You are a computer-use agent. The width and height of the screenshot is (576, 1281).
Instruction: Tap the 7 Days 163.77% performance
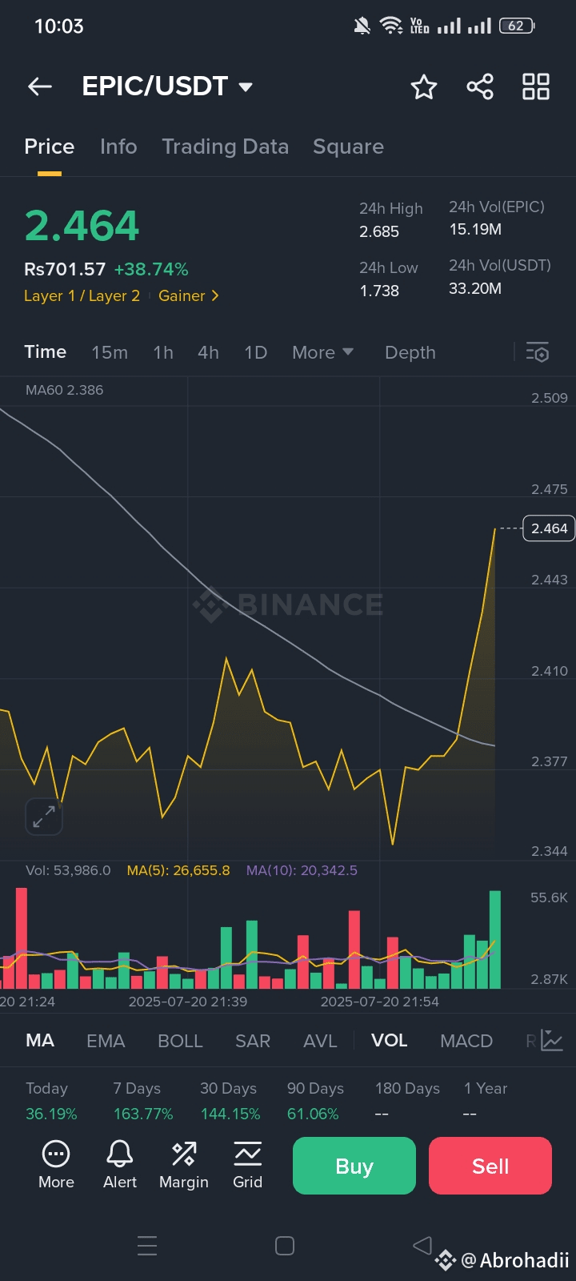tap(142, 1101)
